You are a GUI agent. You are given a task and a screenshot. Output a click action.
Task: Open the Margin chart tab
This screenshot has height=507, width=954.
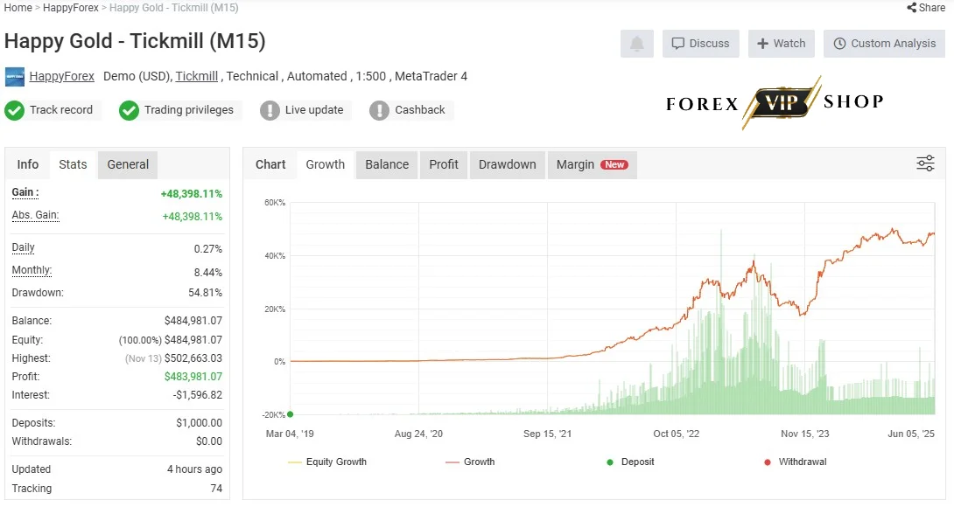592,164
